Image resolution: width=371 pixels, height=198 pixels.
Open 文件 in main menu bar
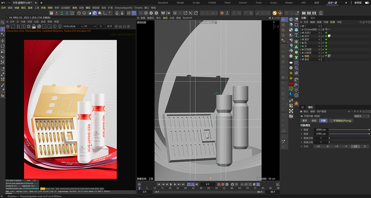coord(3,8)
